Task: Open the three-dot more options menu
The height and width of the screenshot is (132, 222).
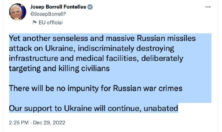Action: point(208,7)
